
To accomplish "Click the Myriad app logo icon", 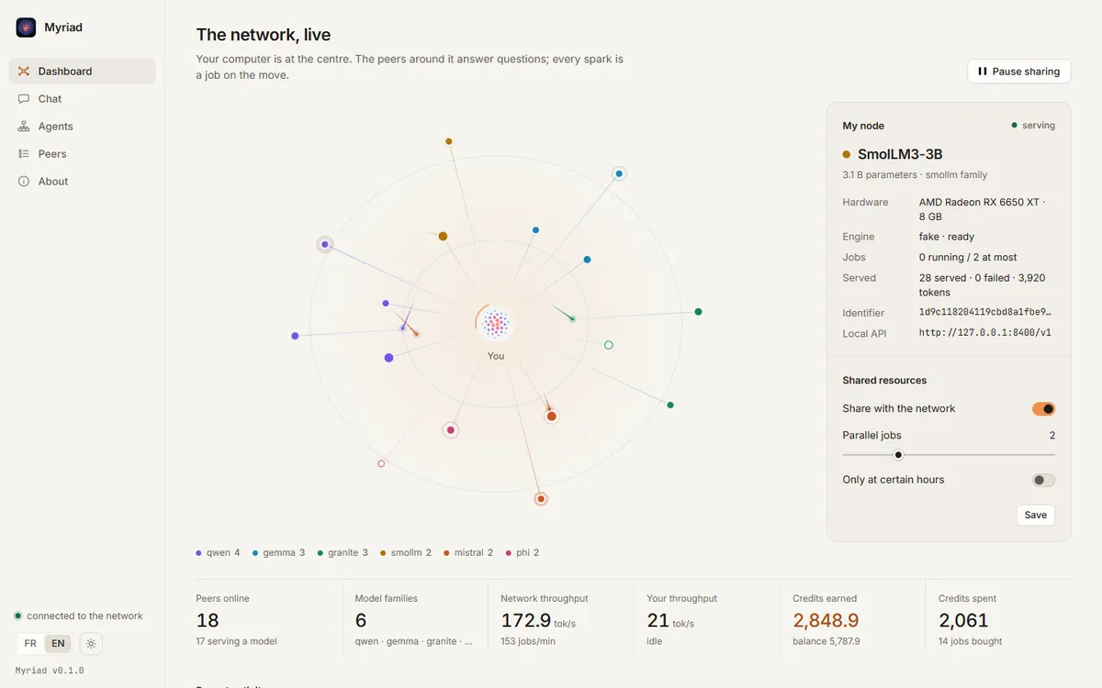I will tap(26, 28).
